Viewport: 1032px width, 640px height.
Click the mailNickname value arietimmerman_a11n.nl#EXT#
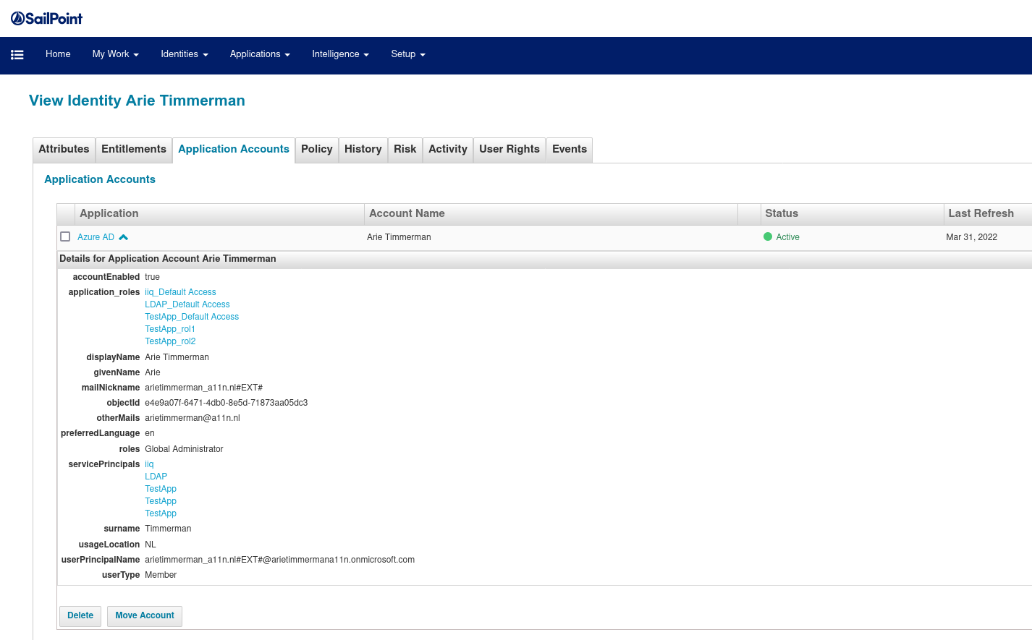204,388
